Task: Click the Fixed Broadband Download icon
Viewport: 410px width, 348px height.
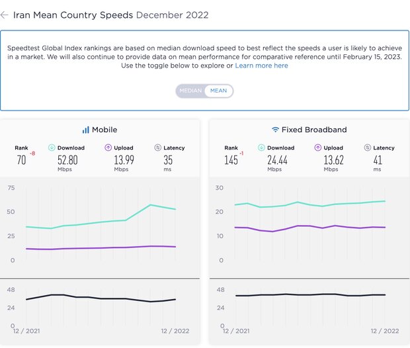Action: pos(261,148)
